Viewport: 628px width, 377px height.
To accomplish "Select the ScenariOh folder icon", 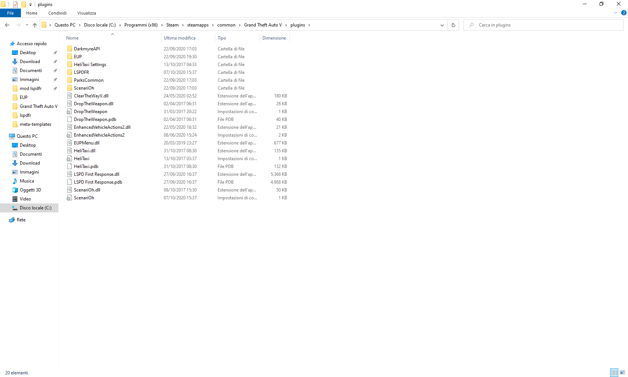I will (70, 88).
